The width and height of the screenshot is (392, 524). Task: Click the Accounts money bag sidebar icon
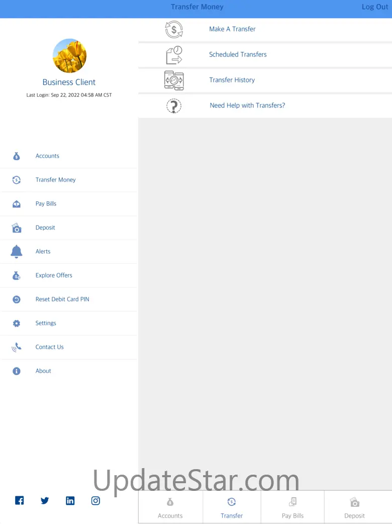coord(17,156)
